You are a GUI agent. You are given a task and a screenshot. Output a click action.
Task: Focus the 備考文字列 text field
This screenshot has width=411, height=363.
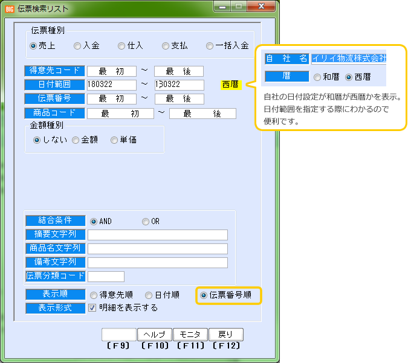click(158, 263)
